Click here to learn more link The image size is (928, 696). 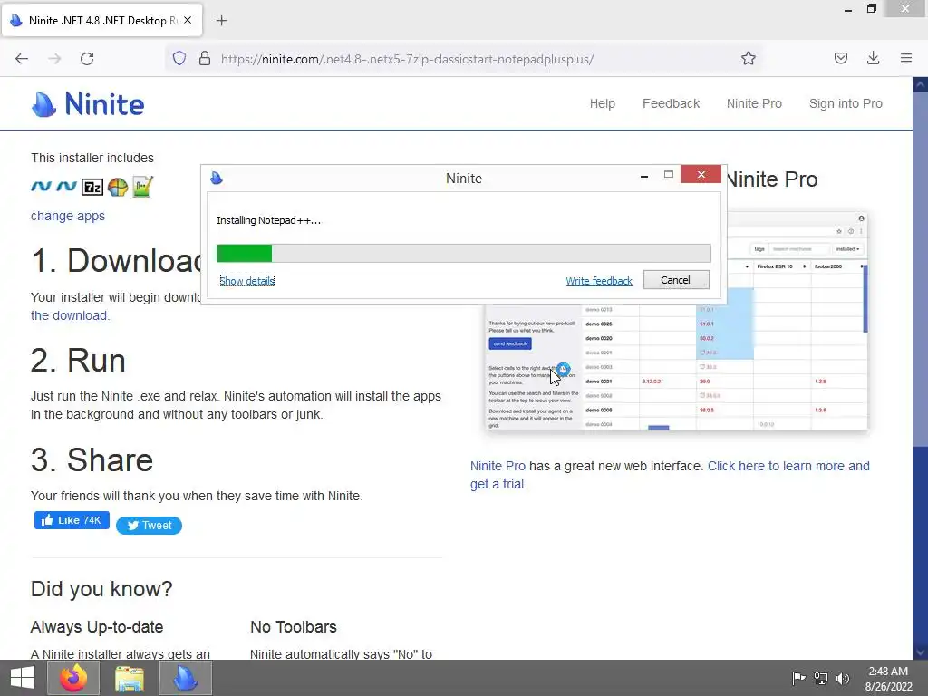pyautogui.click(x=788, y=466)
